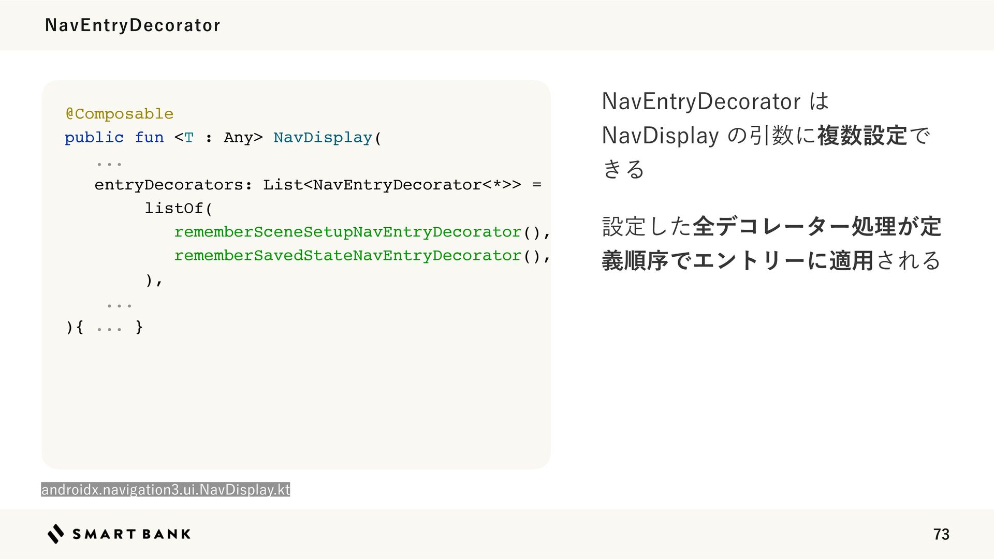The image size is (994, 559).
Task: Click the '){ ... }' closing line
Action: coord(104,327)
